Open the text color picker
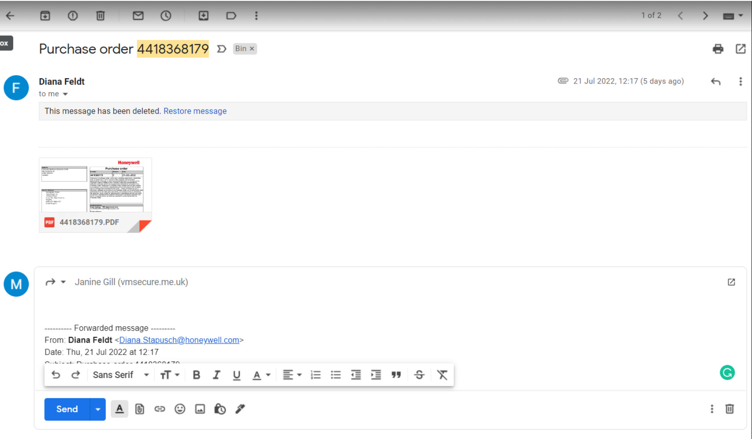 click(x=261, y=375)
